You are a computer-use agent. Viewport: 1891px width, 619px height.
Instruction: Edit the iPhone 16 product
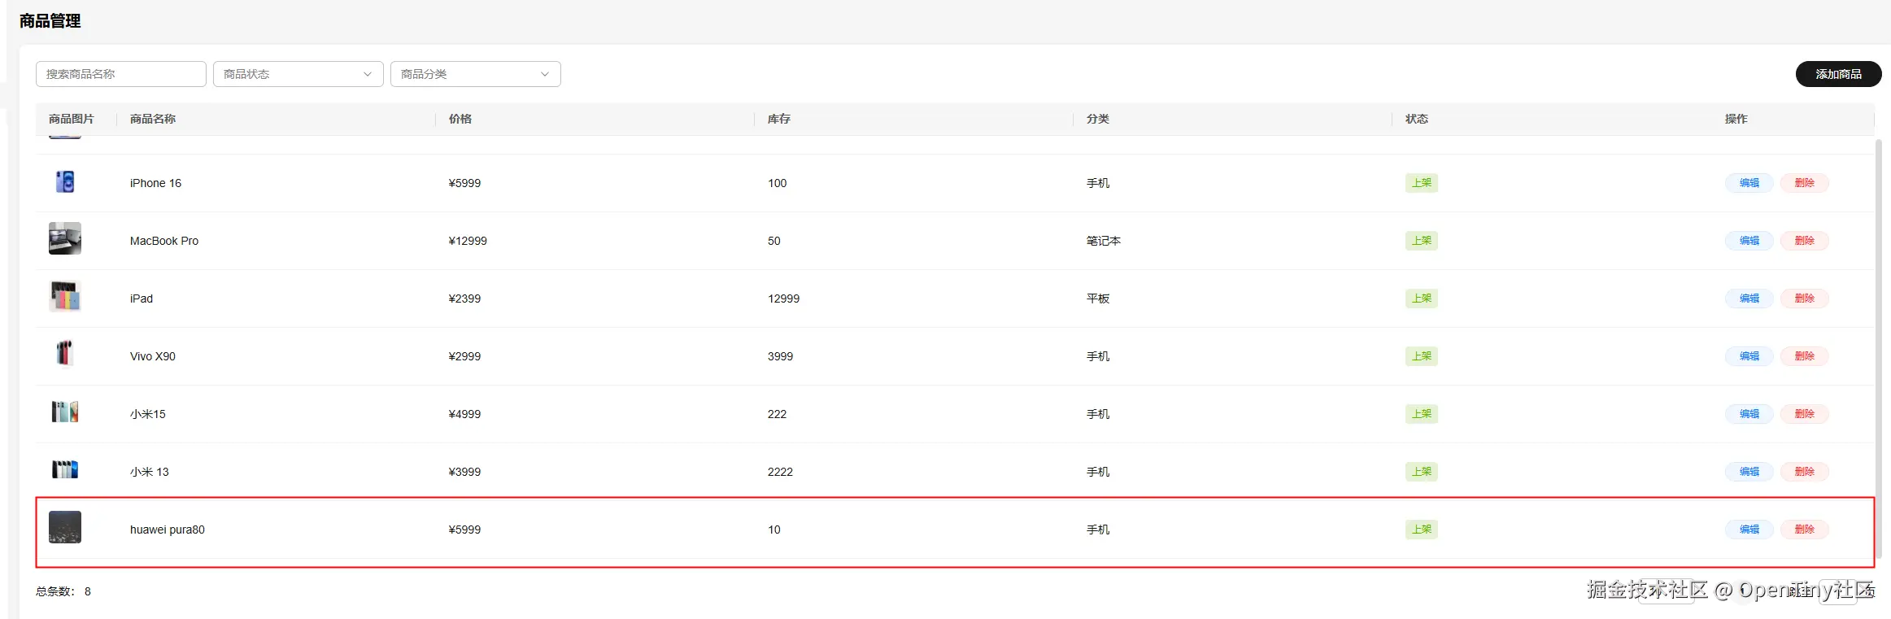[1749, 183]
